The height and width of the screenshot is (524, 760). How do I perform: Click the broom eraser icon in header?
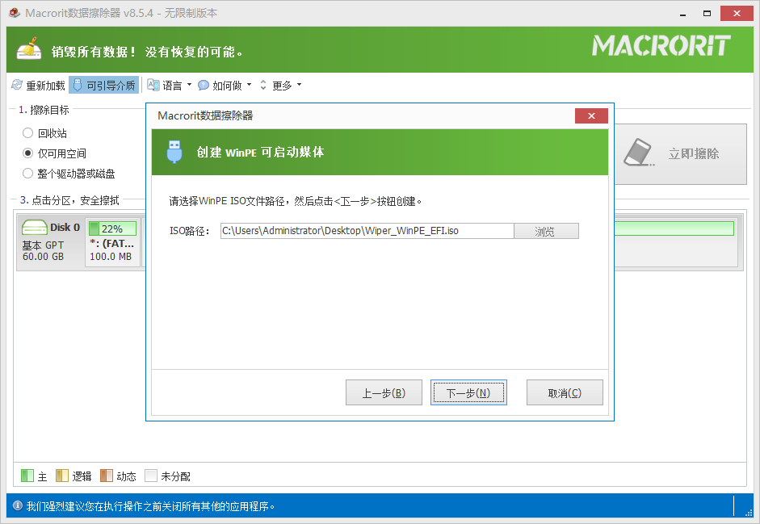(29, 48)
